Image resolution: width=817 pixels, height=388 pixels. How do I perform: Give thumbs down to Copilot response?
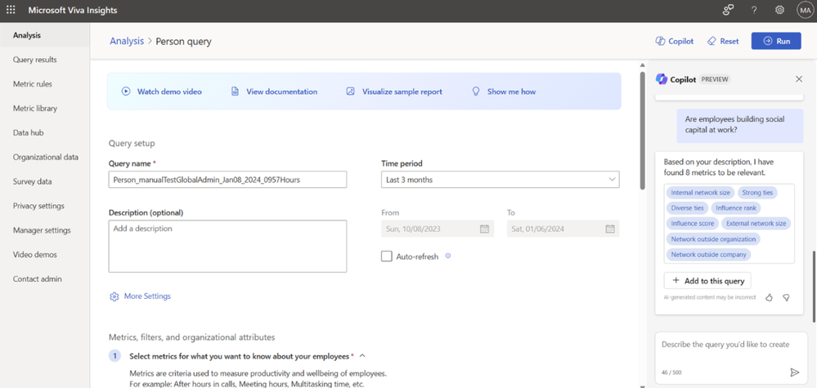pos(786,297)
